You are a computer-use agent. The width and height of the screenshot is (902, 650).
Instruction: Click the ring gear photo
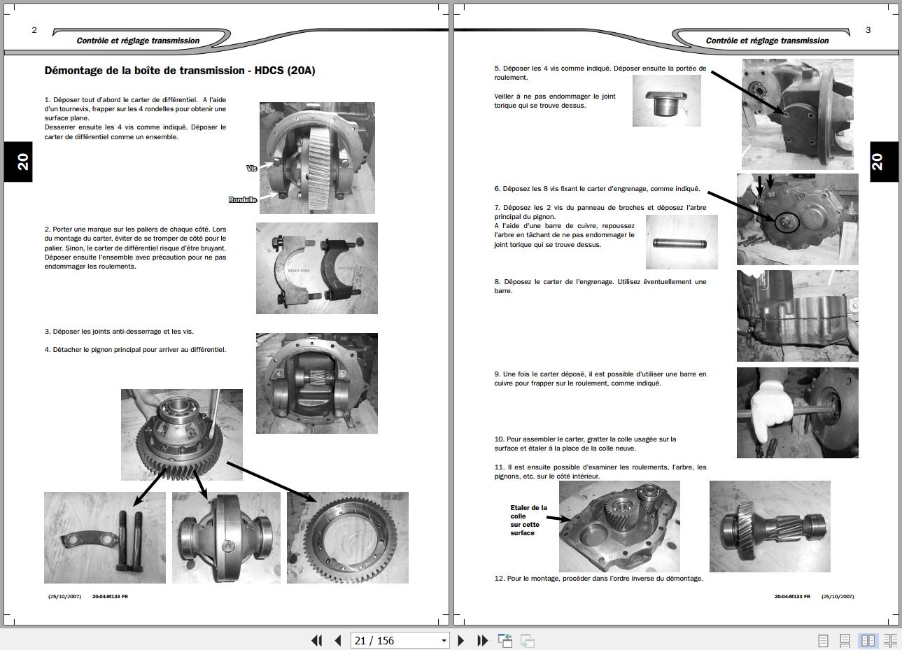pyautogui.click(x=348, y=537)
